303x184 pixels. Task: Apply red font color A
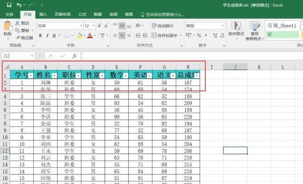pos(90,35)
